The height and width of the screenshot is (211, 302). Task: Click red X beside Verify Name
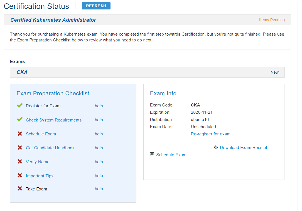(x=20, y=161)
